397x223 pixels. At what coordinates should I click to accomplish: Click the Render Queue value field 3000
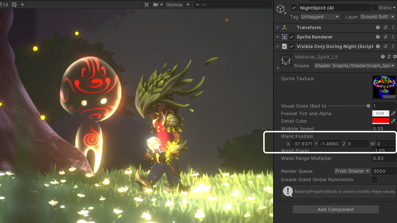tap(384, 171)
